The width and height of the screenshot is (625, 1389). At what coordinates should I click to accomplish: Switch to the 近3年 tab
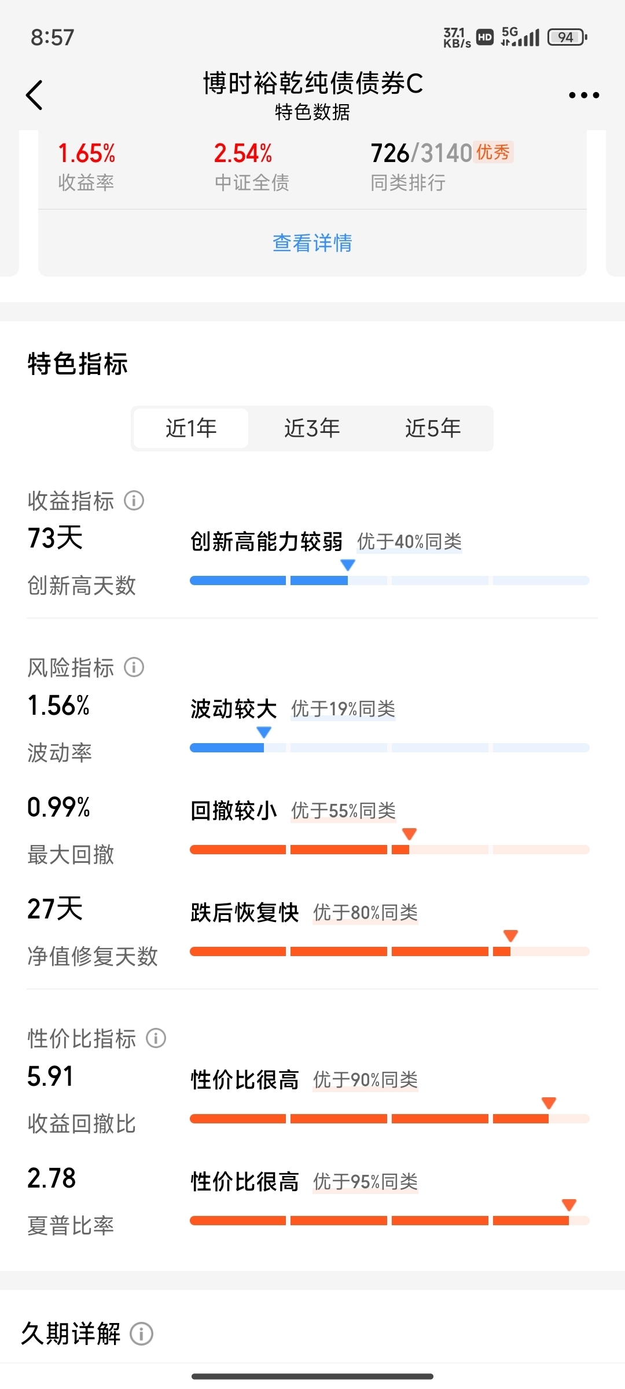click(312, 428)
